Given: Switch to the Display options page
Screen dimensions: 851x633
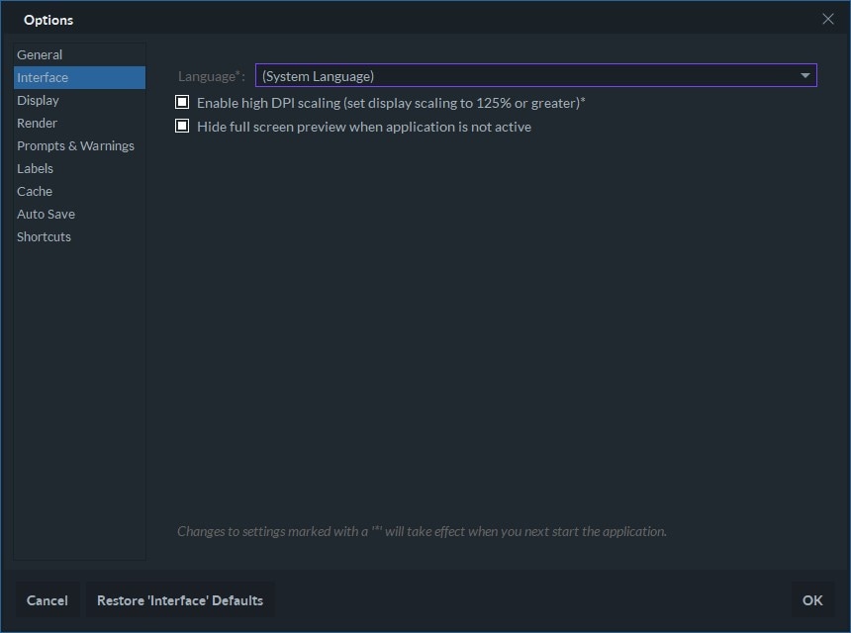Looking at the screenshot, I should tap(38, 100).
